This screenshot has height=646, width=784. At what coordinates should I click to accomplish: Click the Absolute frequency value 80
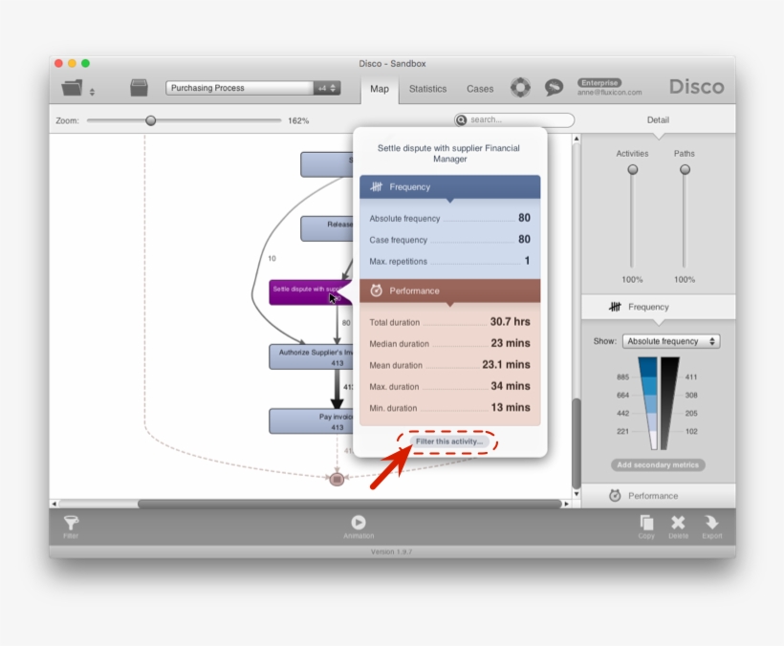(524, 218)
